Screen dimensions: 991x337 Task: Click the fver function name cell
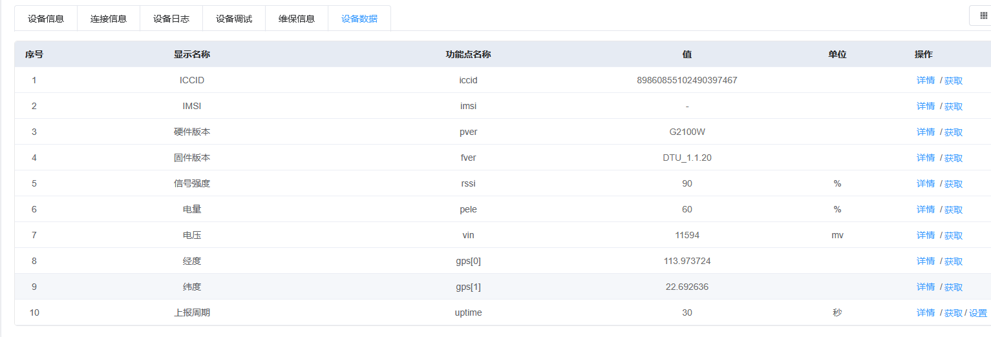[469, 158]
